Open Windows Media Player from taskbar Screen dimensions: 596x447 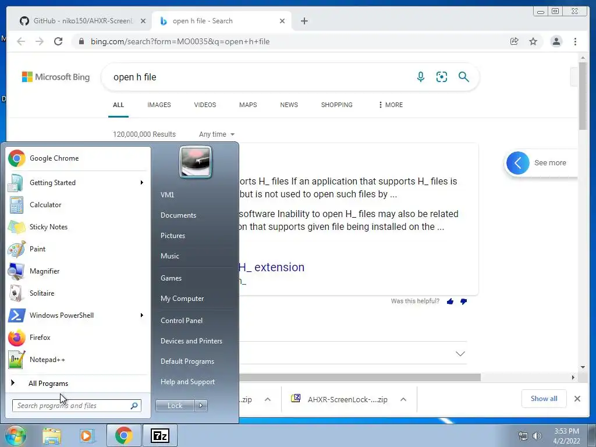[87, 435]
